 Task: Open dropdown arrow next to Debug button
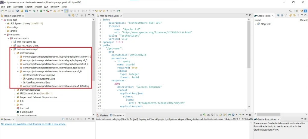point(37,11)
